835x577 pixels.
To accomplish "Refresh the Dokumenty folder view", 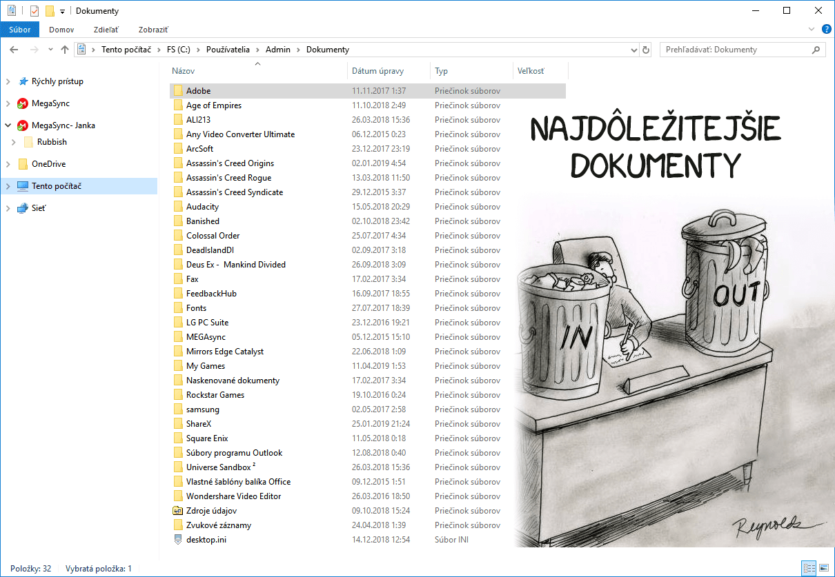I will (646, 50).
